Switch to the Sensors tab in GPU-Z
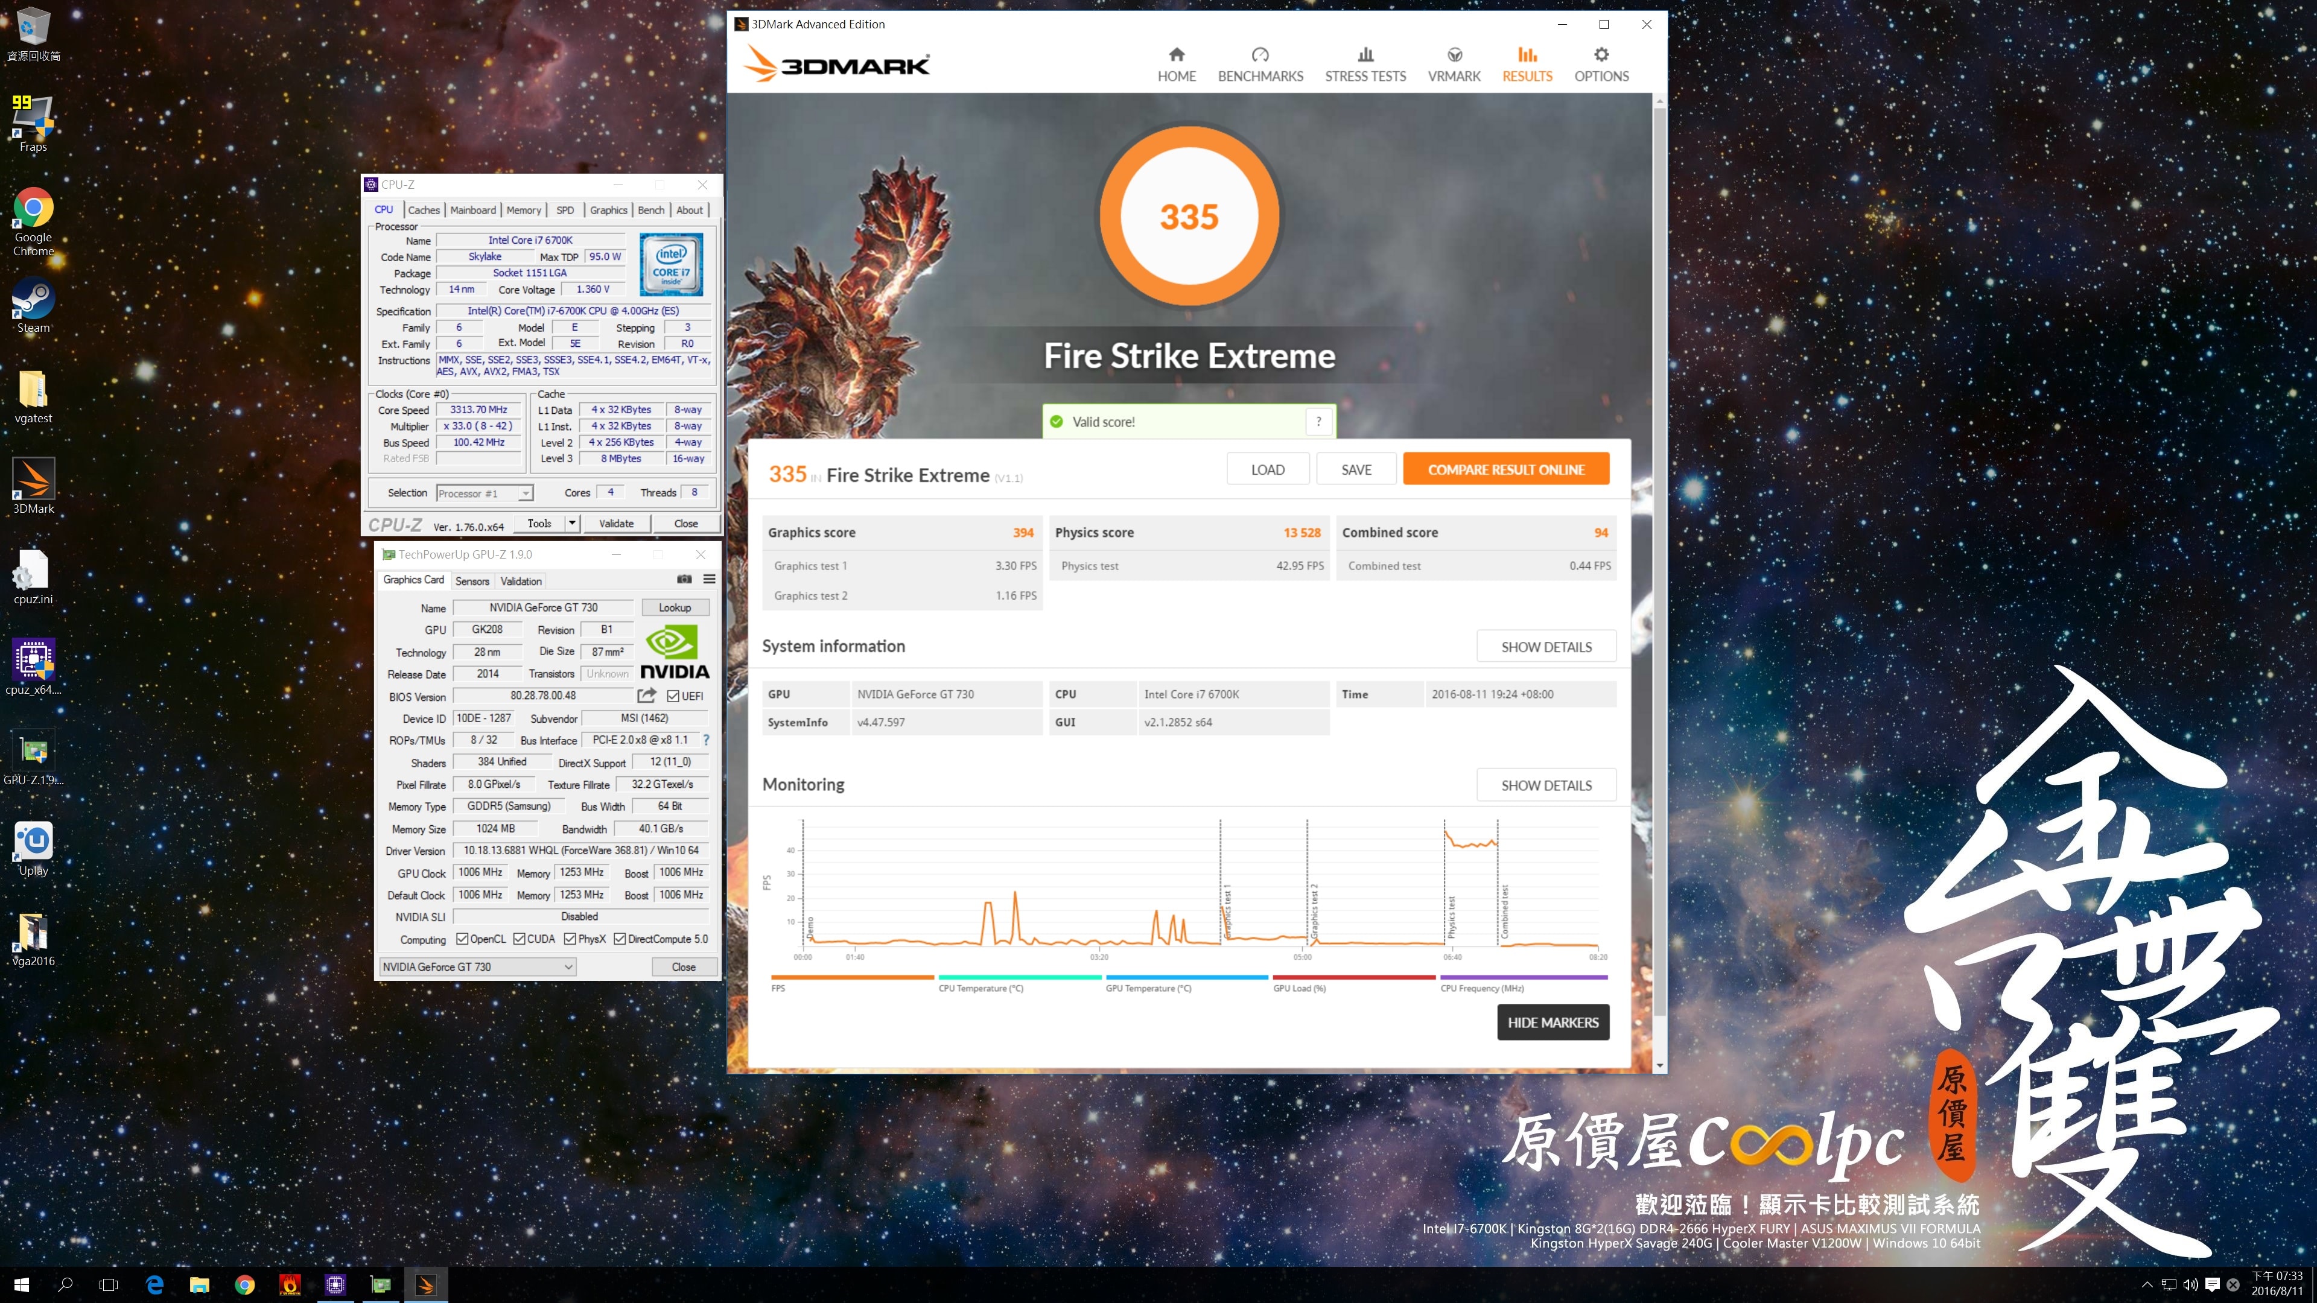2317x1303 pixels. (x=472, y=581)
